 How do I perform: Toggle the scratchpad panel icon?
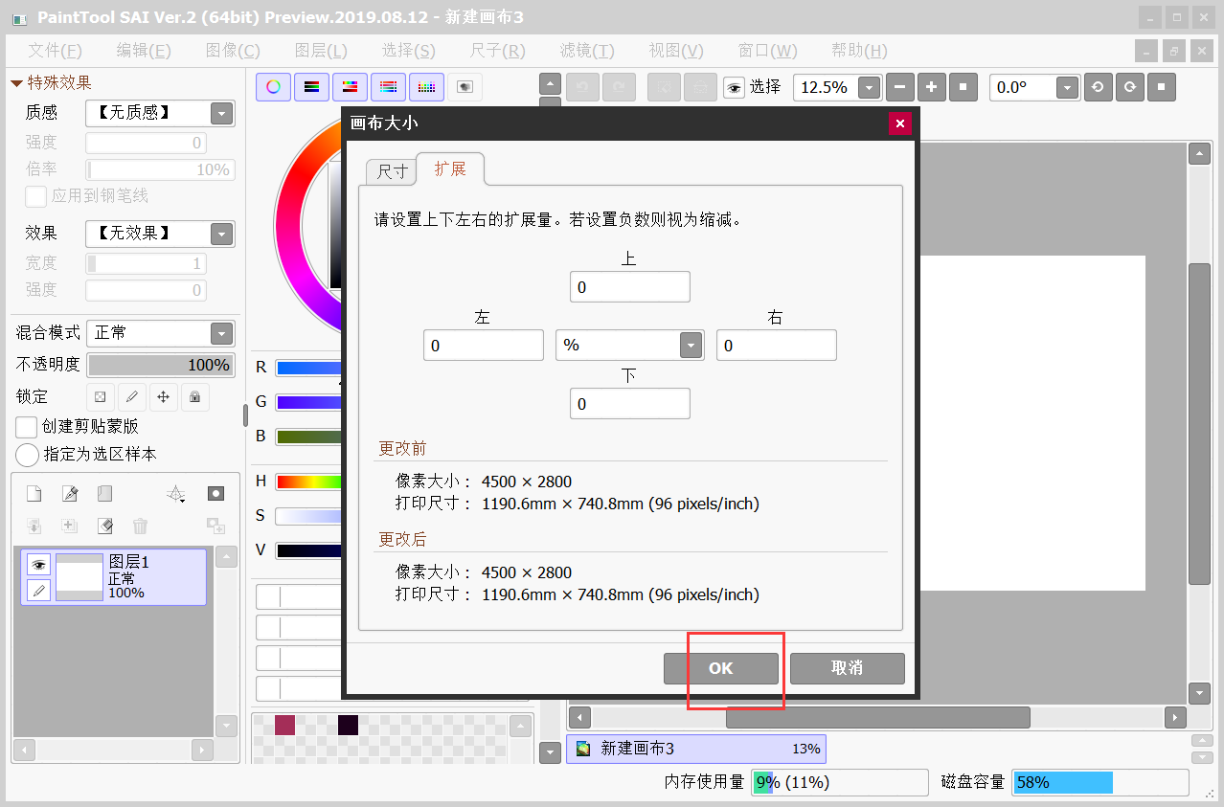[465, 87]
